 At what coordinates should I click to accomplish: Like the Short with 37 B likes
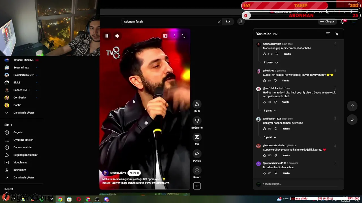pos(197,104)
